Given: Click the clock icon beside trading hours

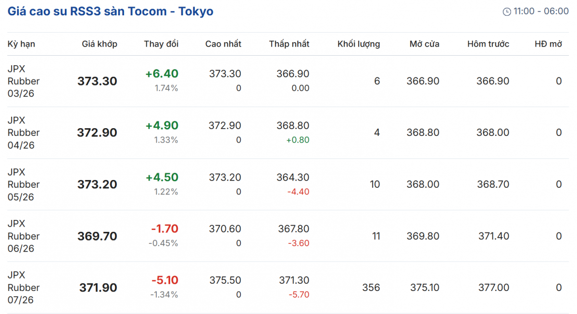Looking at the screenshot, I should tap(507, 12).
